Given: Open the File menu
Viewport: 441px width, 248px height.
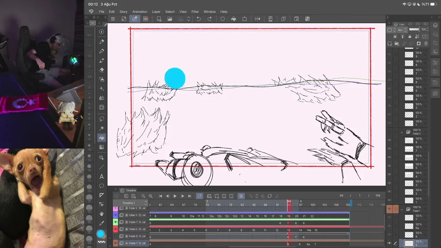Looking at the screenshot, I should pyautogui.click(x=102, y=12).
